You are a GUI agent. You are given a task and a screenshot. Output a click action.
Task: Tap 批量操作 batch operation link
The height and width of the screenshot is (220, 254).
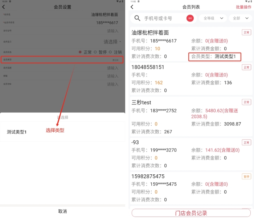tap(243, 7)
